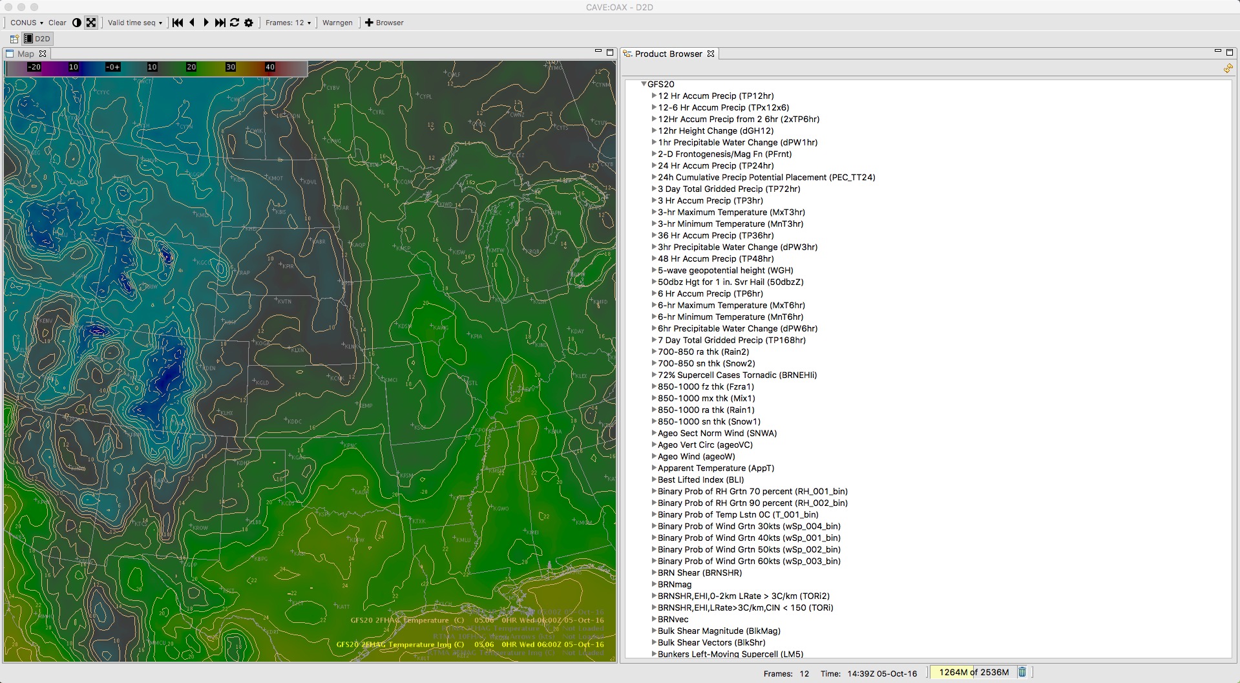Step back one frame
Image resolution: width=1240 pixels, height=683 pixels.
192,23
